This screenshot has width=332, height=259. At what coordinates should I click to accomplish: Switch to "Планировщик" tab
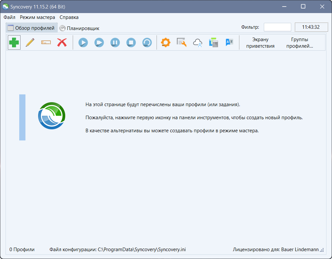click(79, 28)
